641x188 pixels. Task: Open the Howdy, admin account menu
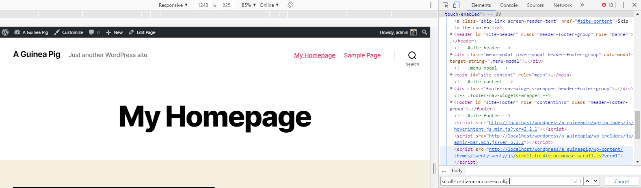tap(398, 32)
